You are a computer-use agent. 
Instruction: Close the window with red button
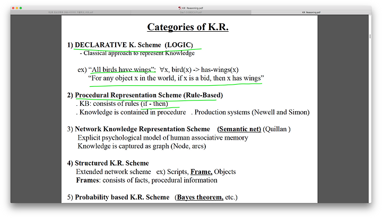[x=13, y=8]
